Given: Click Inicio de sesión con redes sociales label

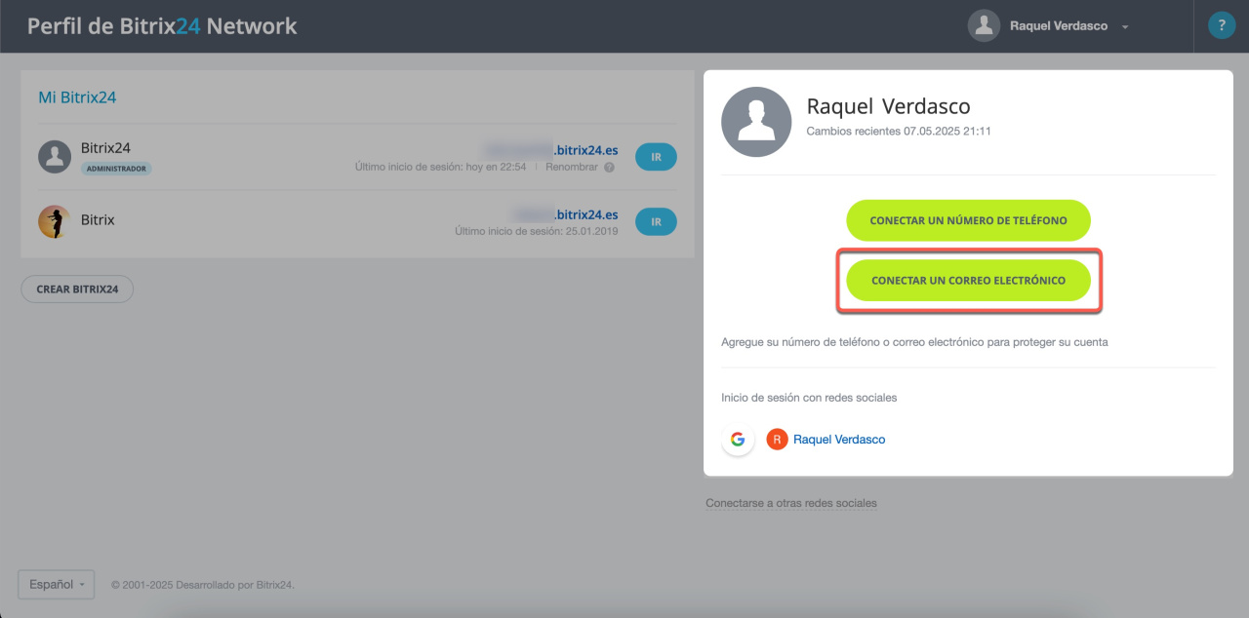Looking at the screenshot, I should tap(809, 398).
